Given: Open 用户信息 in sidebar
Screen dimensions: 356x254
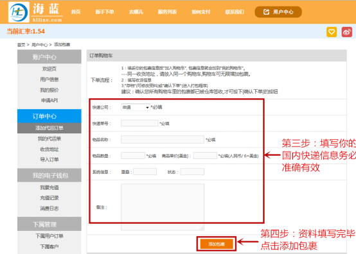Looking at the screenshot, I should (x=49, y=80).
